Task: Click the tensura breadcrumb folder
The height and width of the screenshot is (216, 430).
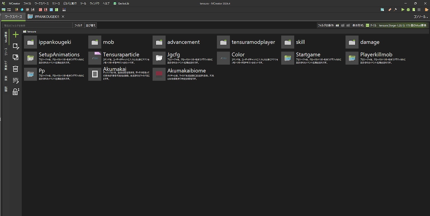Action: pos(30,31)
